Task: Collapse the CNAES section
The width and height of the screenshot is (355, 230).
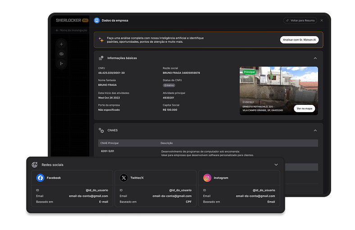Action: 315,130
